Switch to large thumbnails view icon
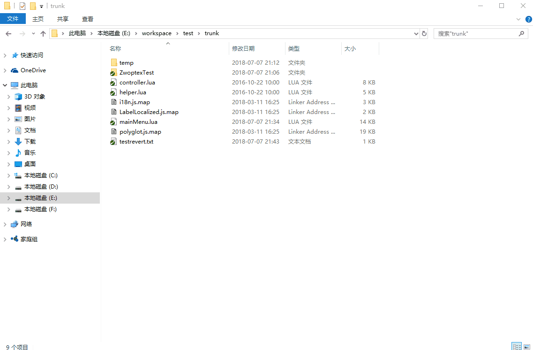This screenshot has height=350, width=533. pyautogui.click(x=527, y=346)
